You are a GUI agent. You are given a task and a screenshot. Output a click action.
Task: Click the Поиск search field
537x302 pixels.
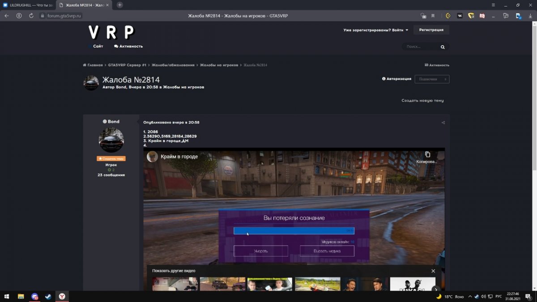[x=421, y=47]
